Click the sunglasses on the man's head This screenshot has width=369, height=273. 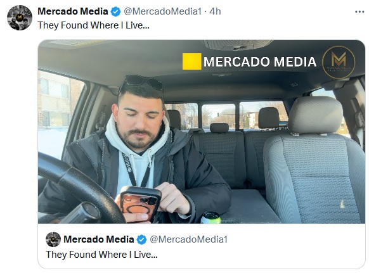tap(141, 82)
